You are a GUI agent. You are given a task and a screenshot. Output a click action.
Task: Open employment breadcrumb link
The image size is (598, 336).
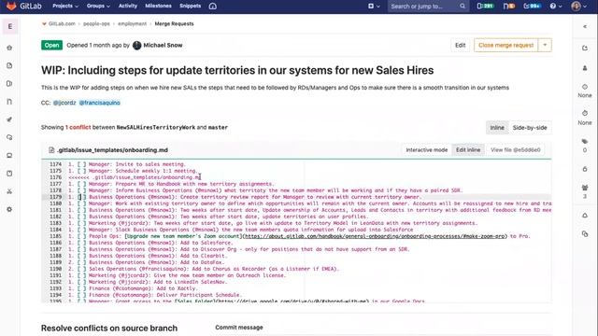point(132,23)
